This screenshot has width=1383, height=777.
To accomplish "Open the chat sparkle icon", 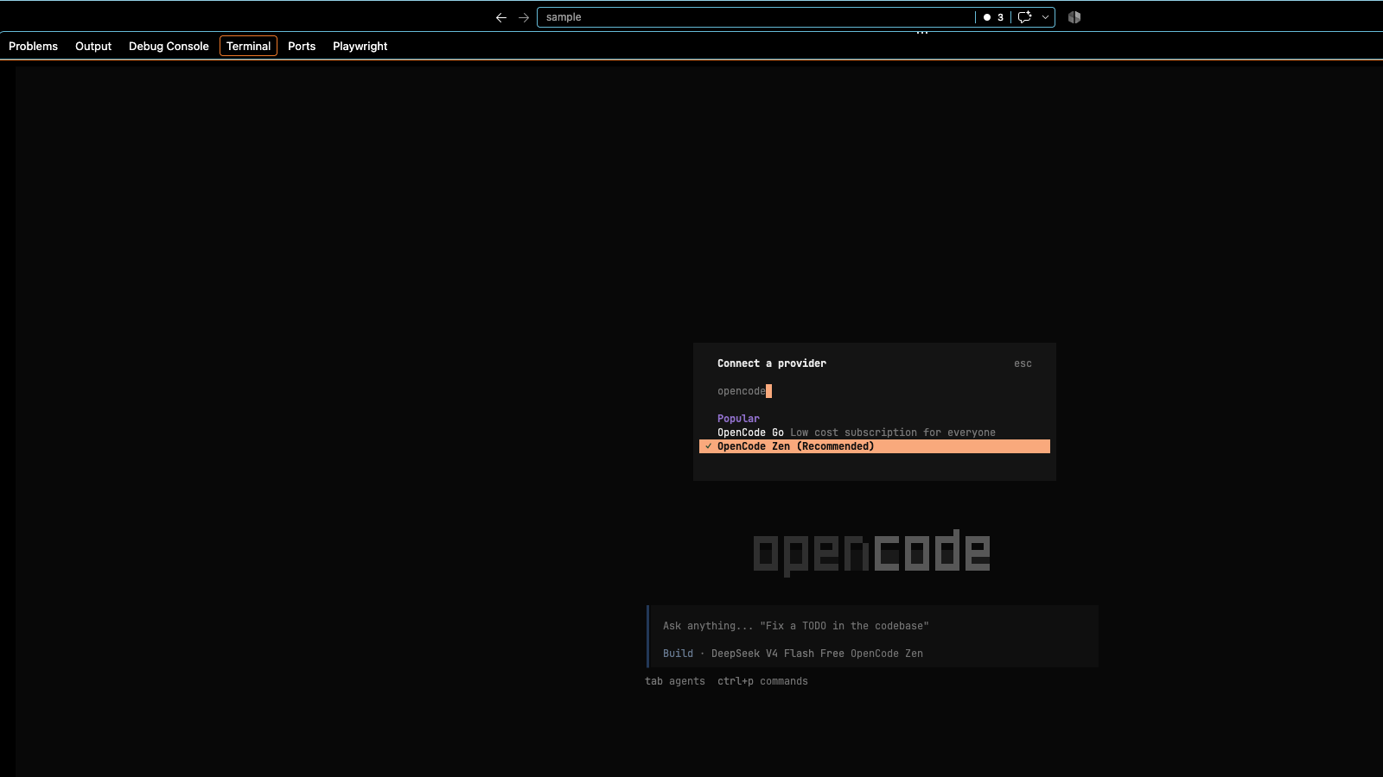I will pyautogui.click(x=1024, y=17).
